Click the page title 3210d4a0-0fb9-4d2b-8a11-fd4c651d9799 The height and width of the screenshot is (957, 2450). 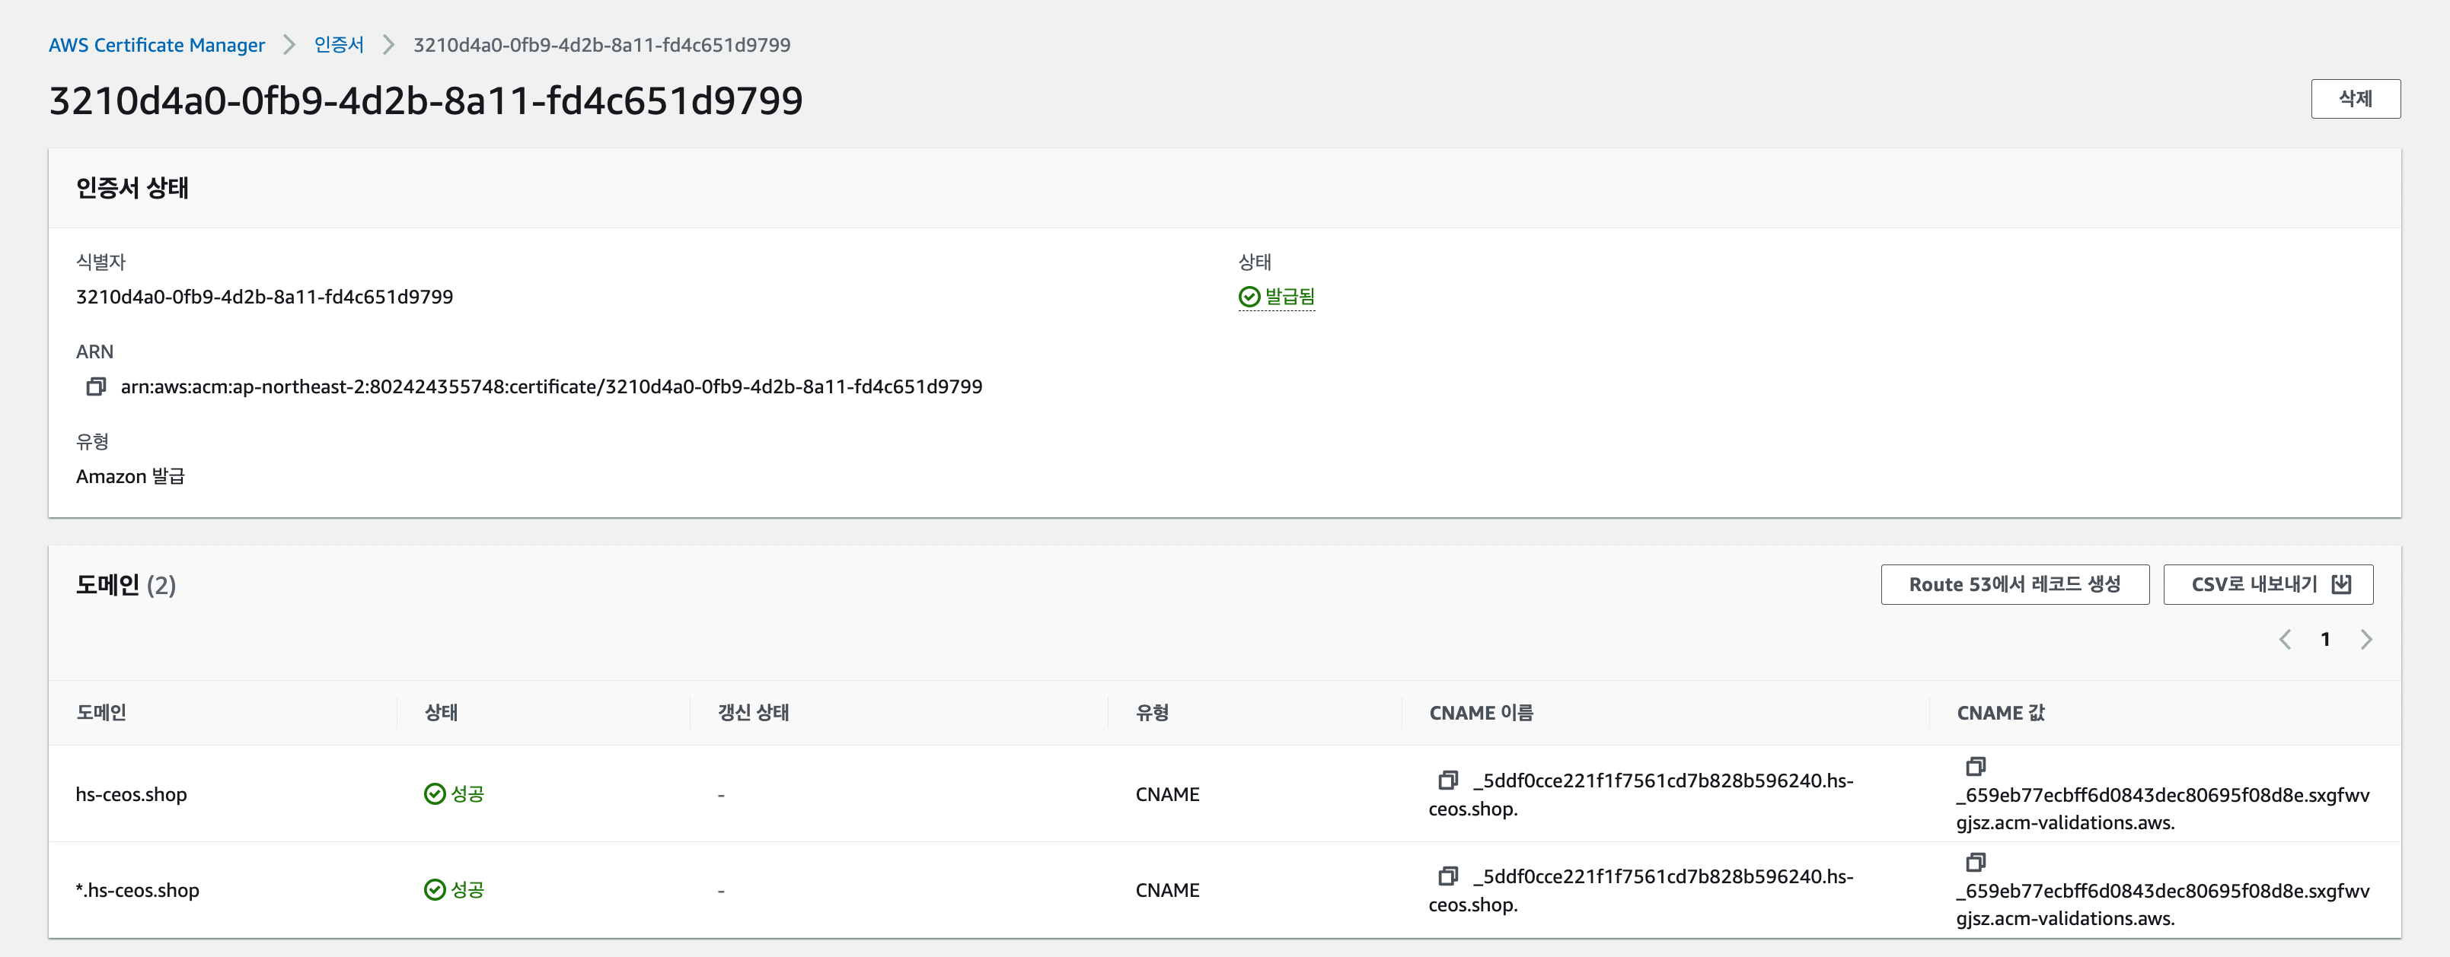[x=426, y=100]
